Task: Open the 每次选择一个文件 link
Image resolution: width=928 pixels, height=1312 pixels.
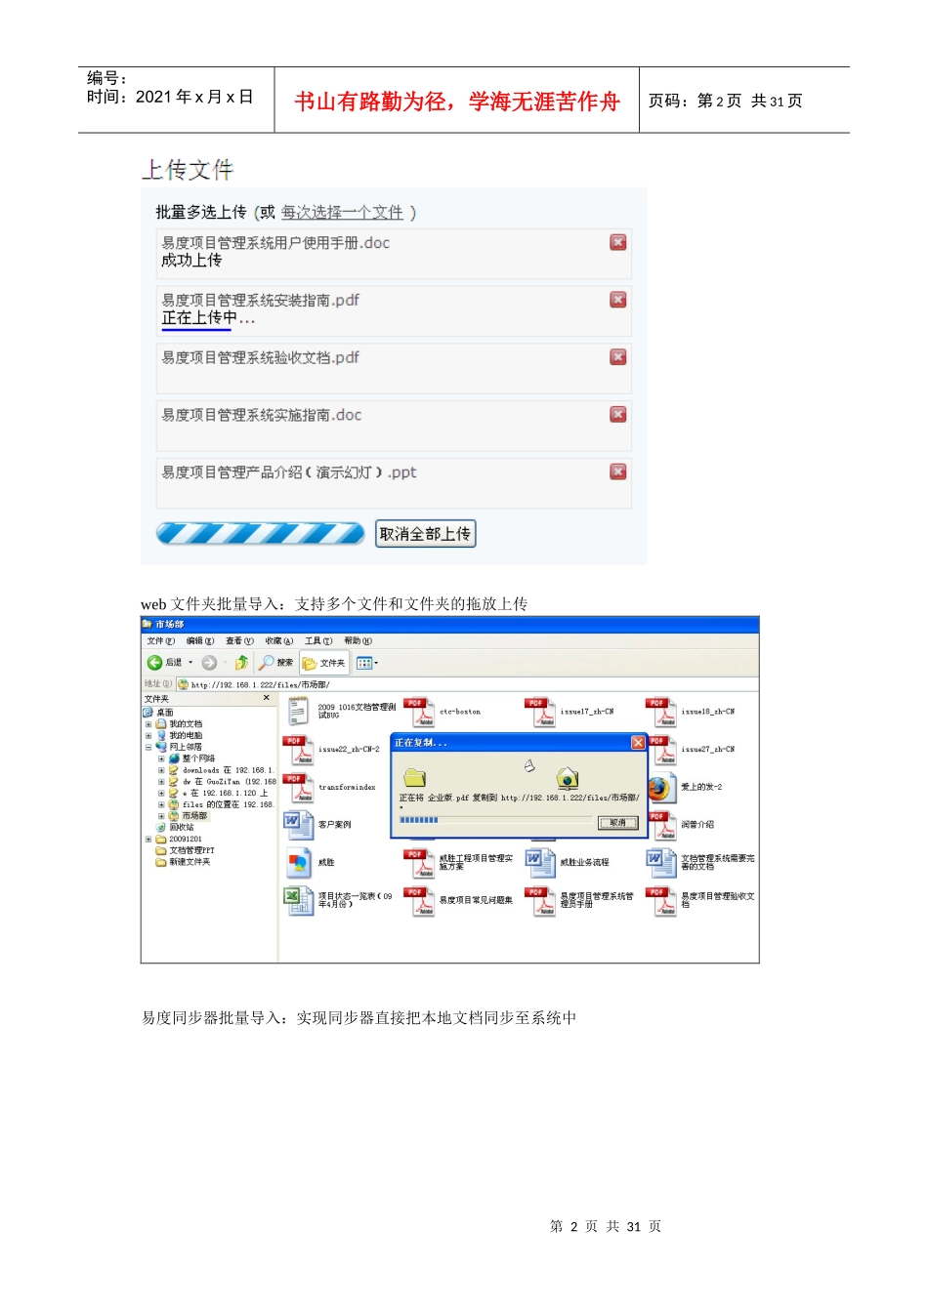Action: click(x=342, y=212)
